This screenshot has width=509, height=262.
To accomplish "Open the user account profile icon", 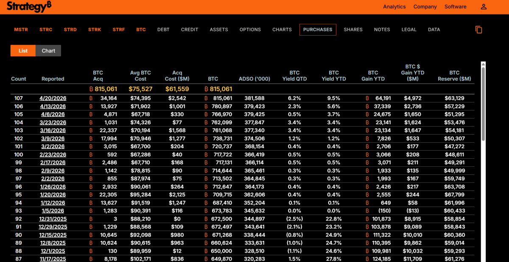I will (x=484, y=7).
